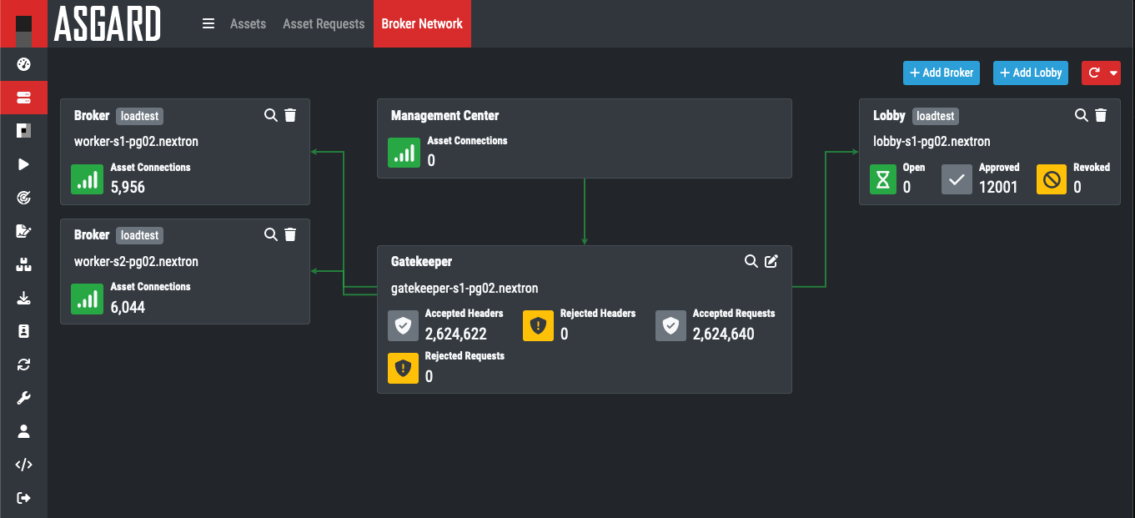Inspect the Gatekeeper with magnifier icon
Viewport: 1135px width, 518px height.
pos(751,261)
